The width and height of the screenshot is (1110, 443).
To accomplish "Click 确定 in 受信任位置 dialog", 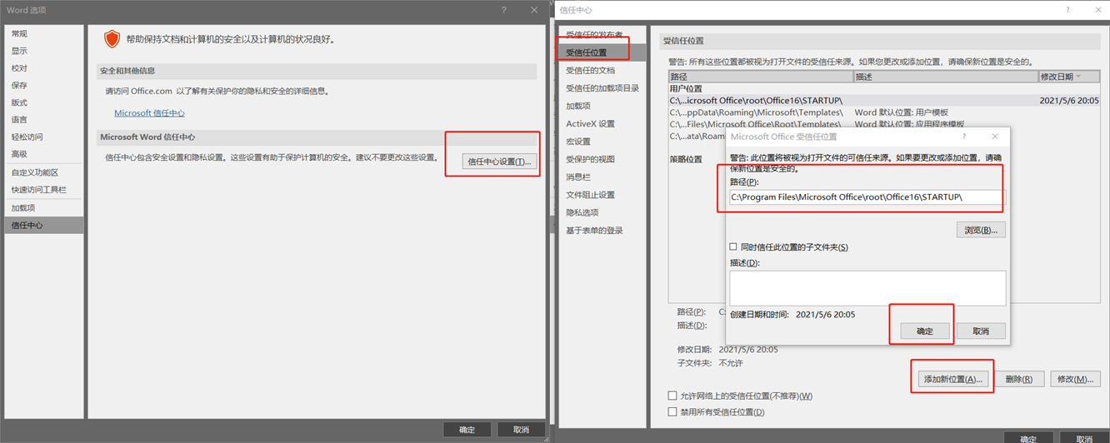I will (x=924, y=331).
